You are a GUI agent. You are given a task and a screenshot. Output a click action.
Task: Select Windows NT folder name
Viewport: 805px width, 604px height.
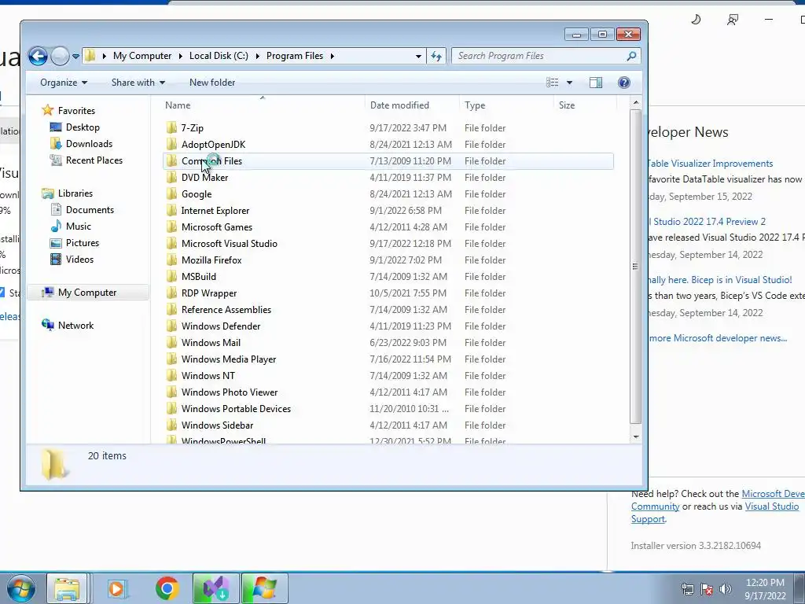[208, 375]
